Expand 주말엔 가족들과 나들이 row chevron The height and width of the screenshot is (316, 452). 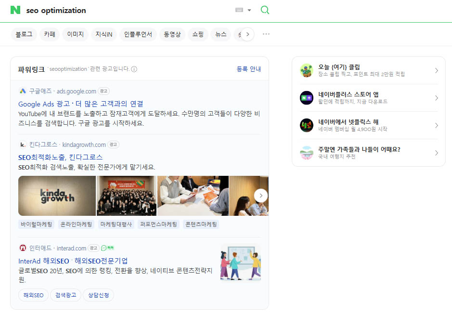437,153
